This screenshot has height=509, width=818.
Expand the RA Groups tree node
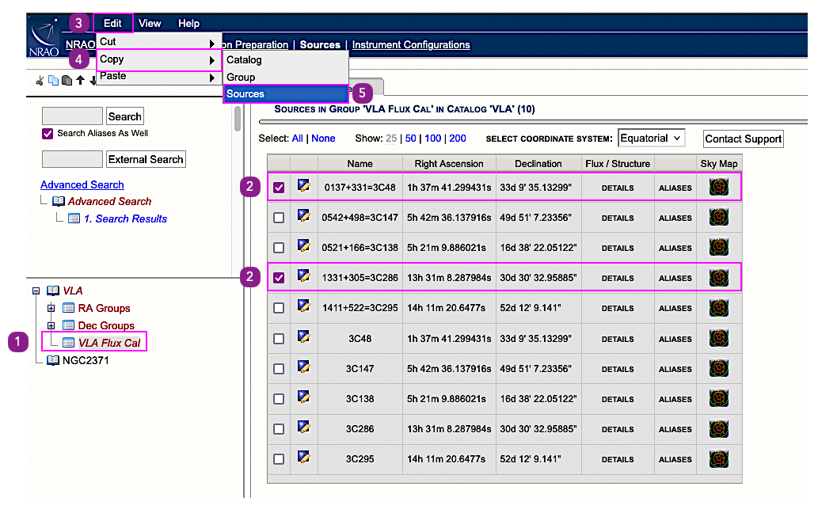tap(51, 308)
